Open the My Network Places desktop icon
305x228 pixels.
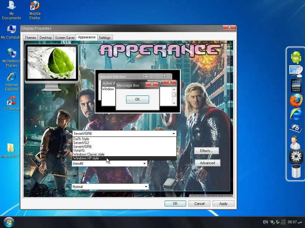[x=11, y=58]
